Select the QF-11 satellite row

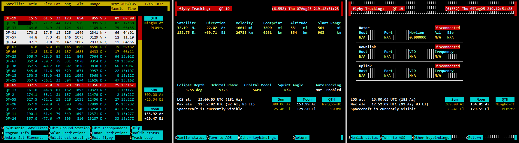70,114
